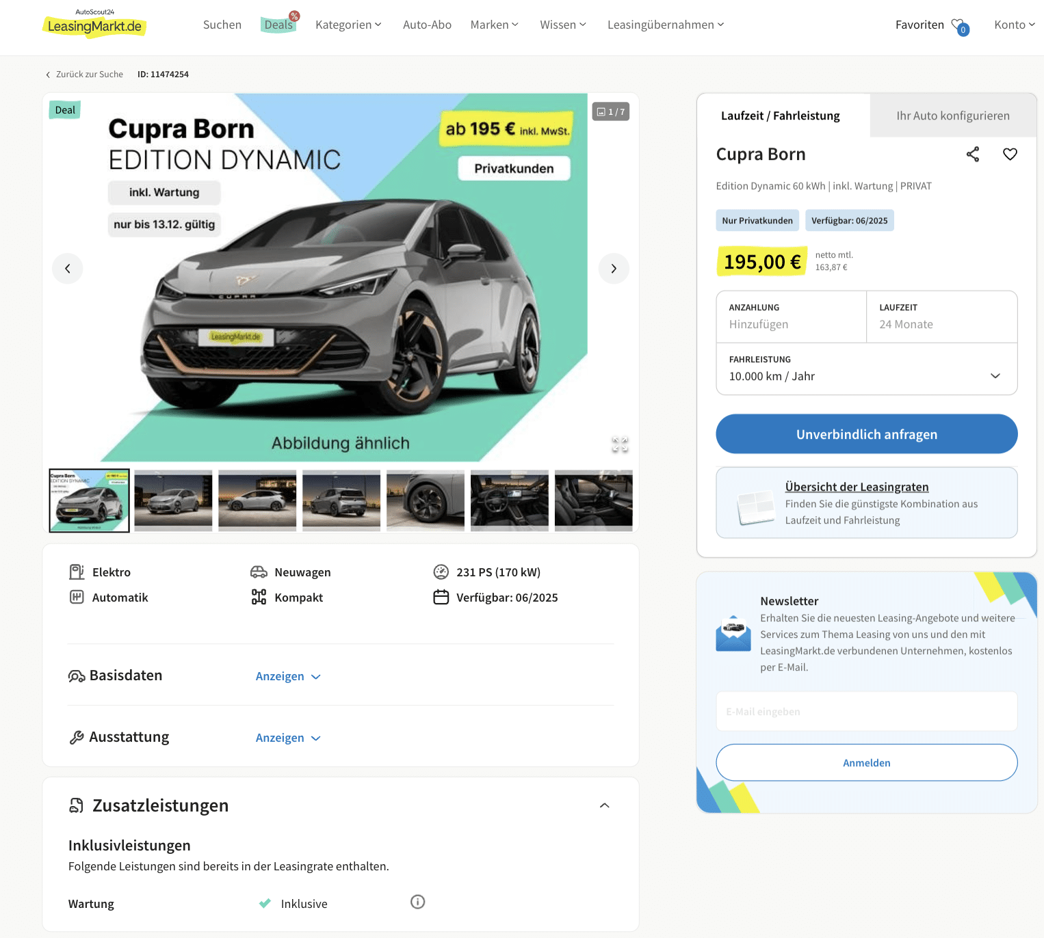The width and height of the screenshot is (1044, 938).
Task: Open Übersicht der Leasingraten link
Action: pyautogui.click(x=857, y=487)
